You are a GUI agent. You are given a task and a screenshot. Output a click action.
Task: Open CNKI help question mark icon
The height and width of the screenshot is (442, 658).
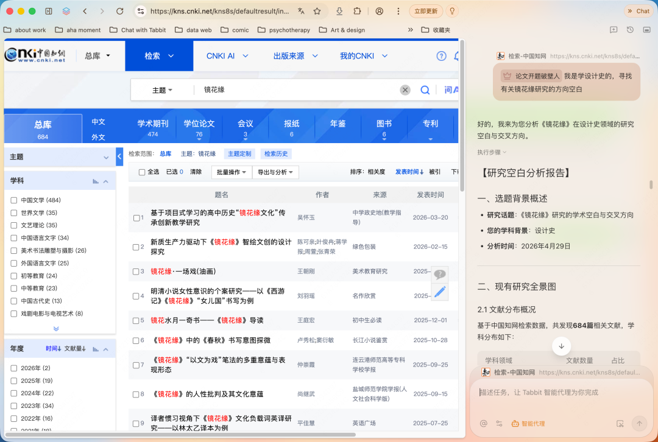[441, 56]
